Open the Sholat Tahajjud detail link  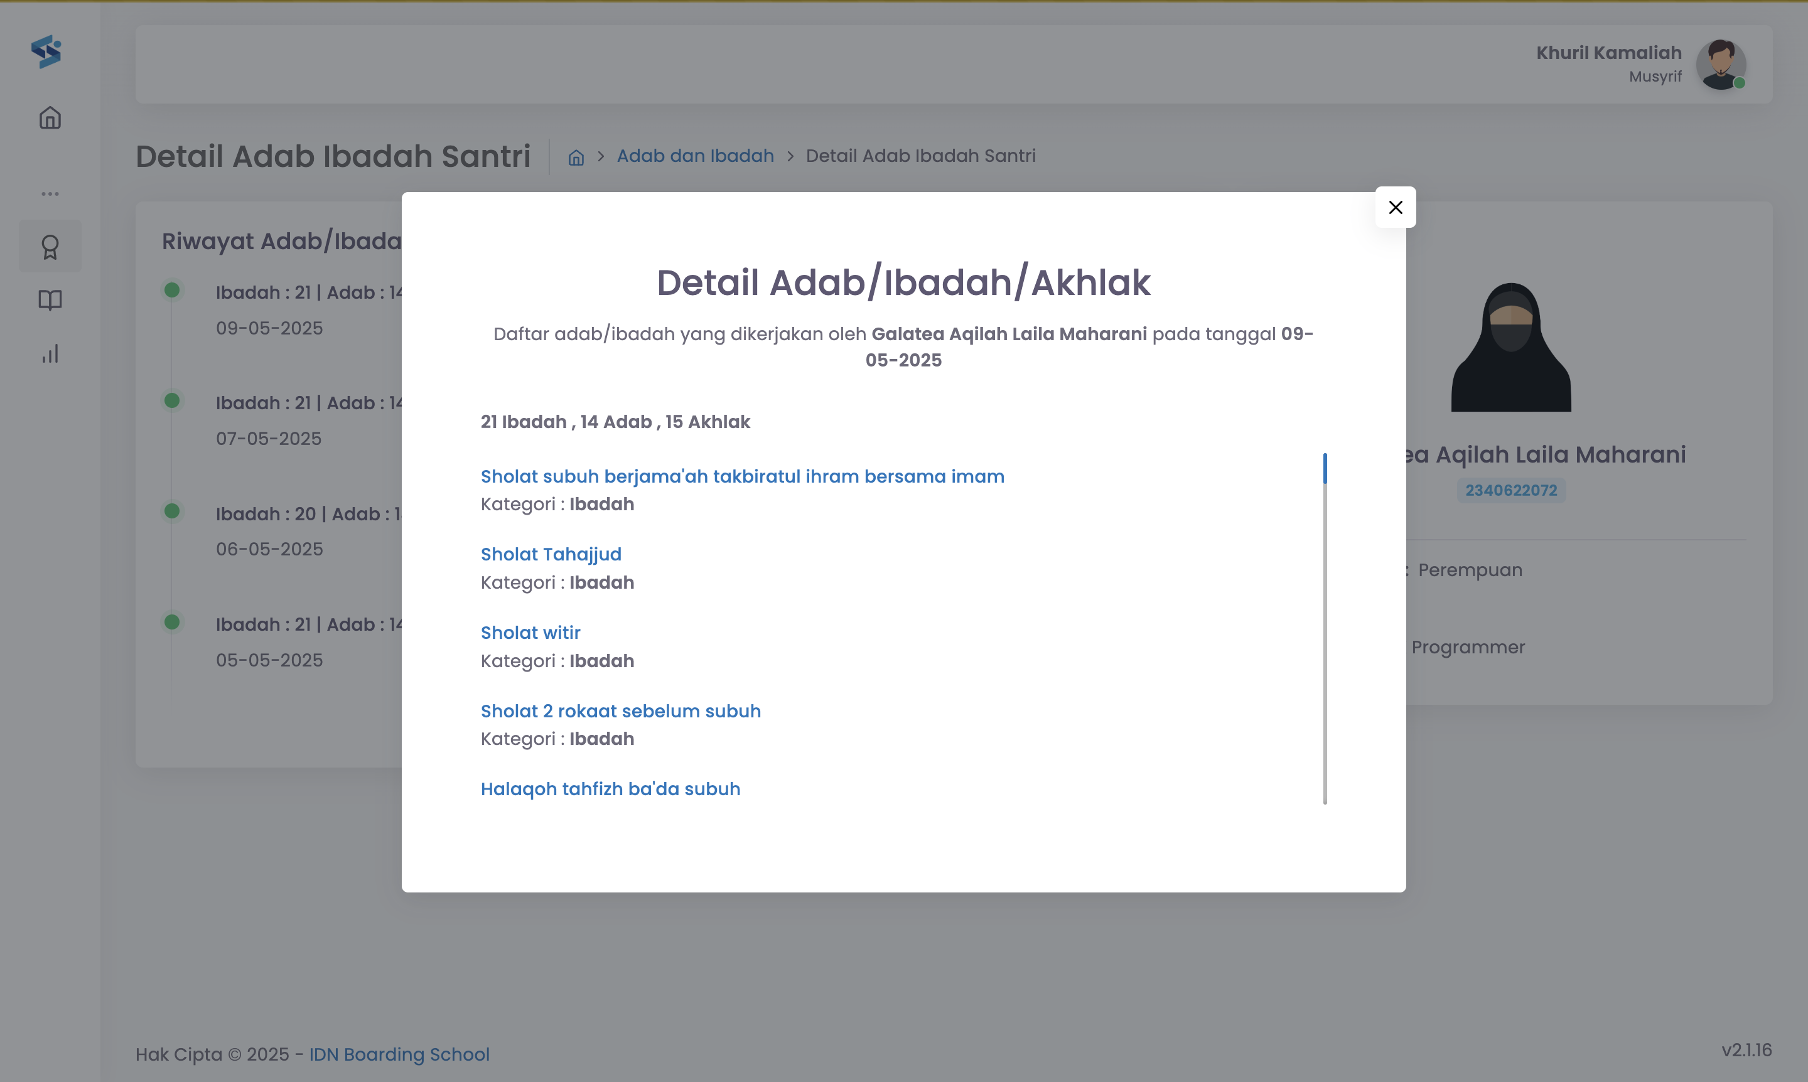click(550, 554)
